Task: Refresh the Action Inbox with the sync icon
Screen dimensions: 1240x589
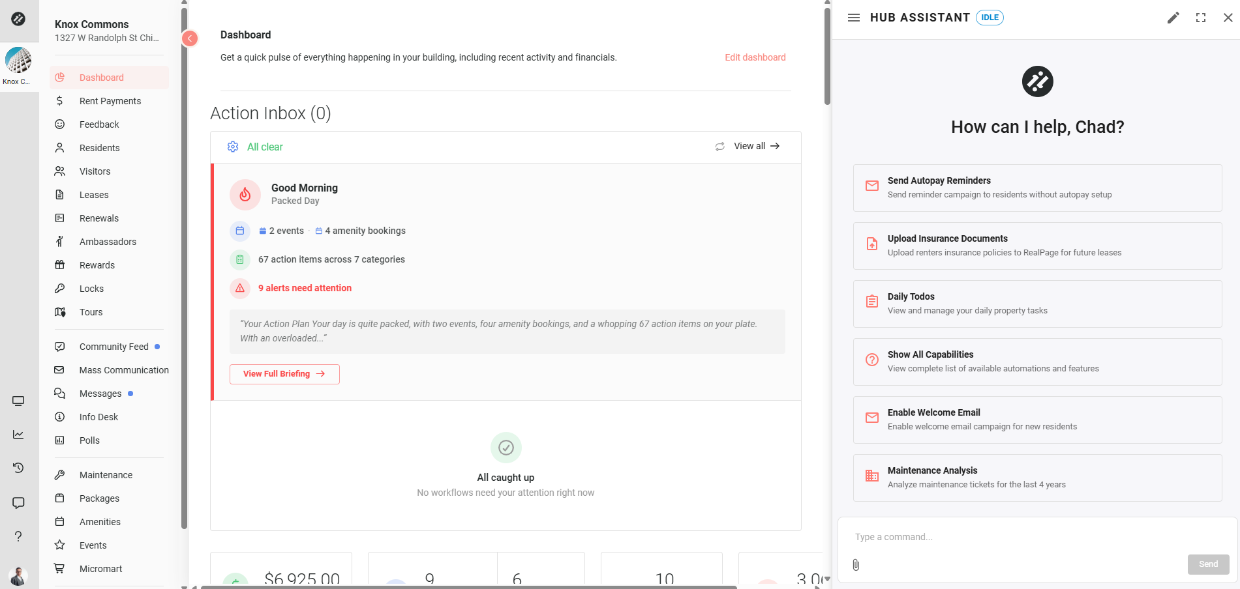Action: [719, 147]
